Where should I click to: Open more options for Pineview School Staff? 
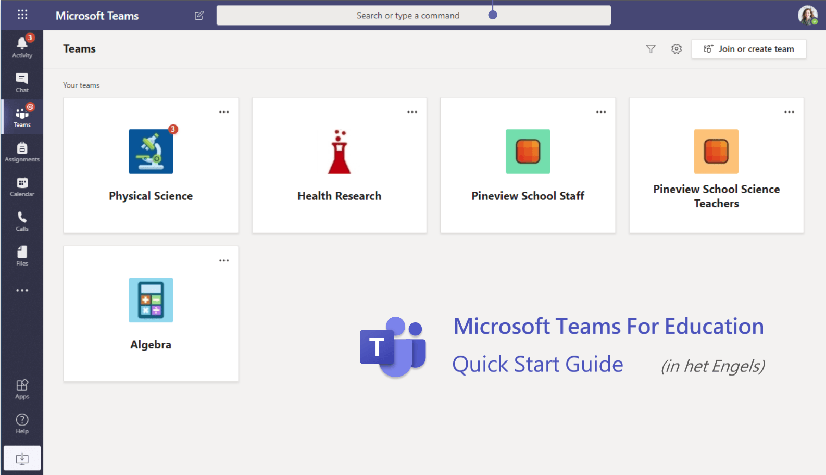coord(601,112)
